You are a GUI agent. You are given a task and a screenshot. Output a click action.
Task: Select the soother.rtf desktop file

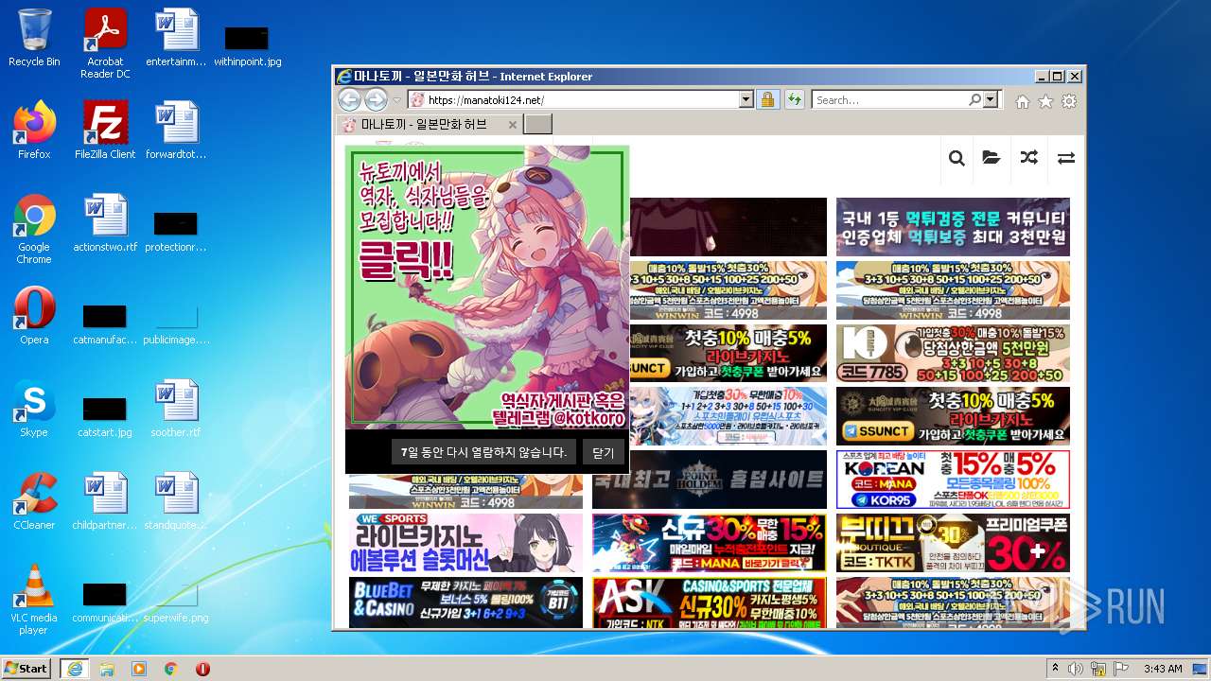(x=176, y=408)
